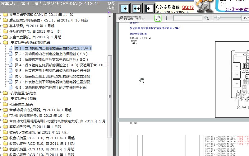The width and height of the screenshot is (249, 156).
Task: Expand the 座椅加热装置 folder node
Action: pos(1,126)
